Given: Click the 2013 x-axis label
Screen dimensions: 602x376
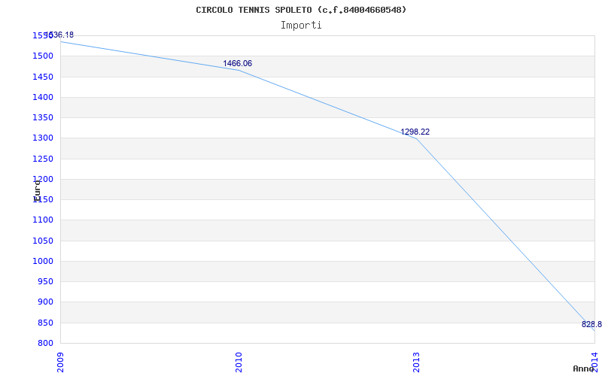Looking at the screenshot, I should (417, 362).
